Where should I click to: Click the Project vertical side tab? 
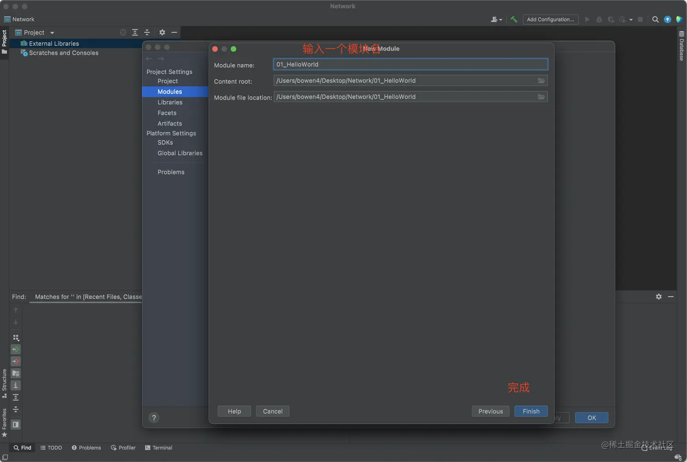pyautogui.click(x=5, y=42)
